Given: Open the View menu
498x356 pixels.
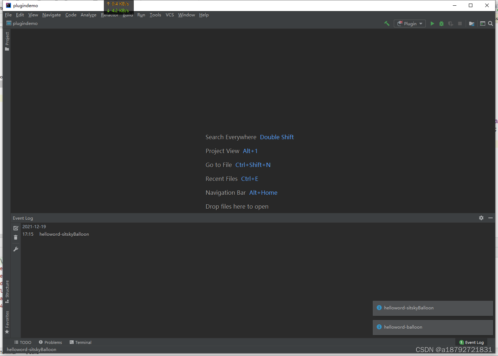Looking at the screenshot, I should [x=33, y=15].
